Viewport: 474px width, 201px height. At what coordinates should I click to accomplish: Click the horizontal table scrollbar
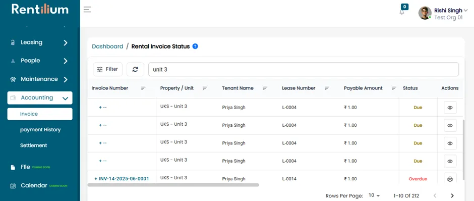click(173, 185)
